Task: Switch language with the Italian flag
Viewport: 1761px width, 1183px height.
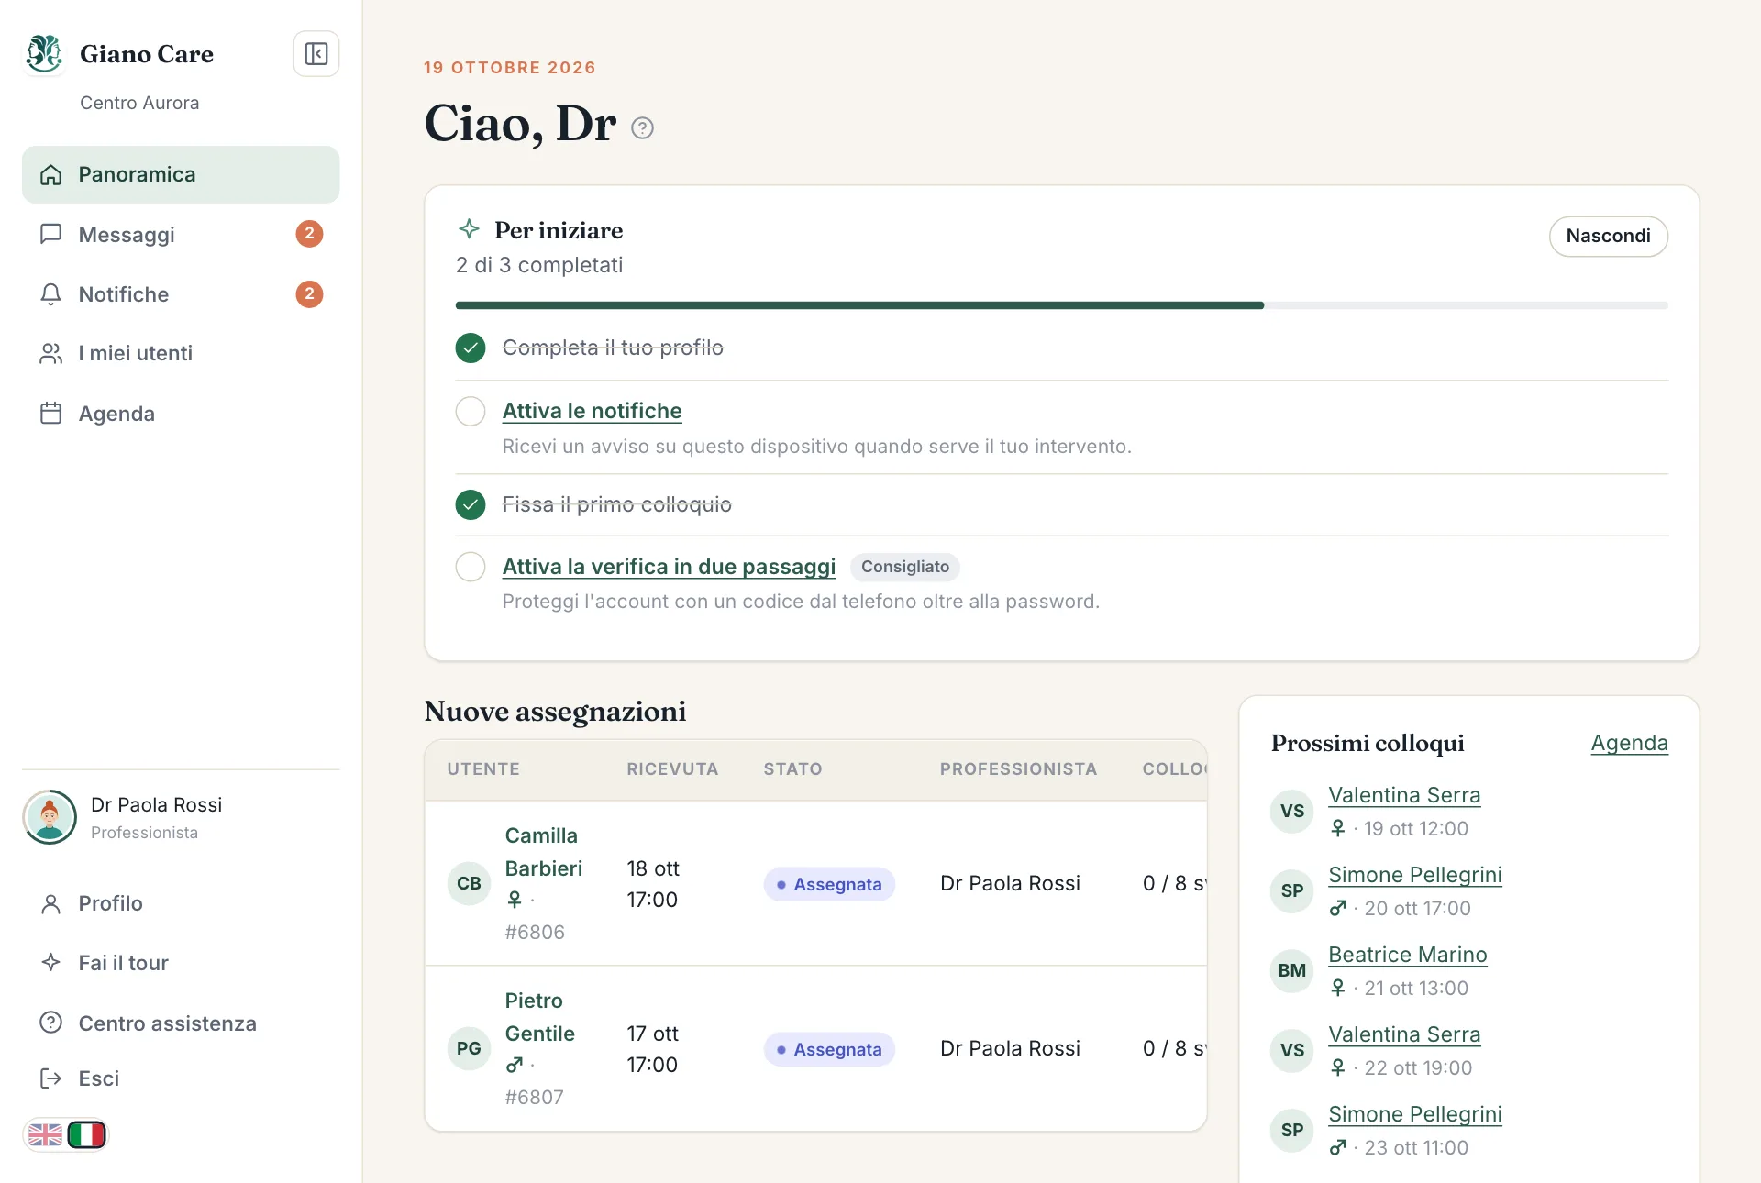Action: pyautogui.click(x=87, y=1135)
